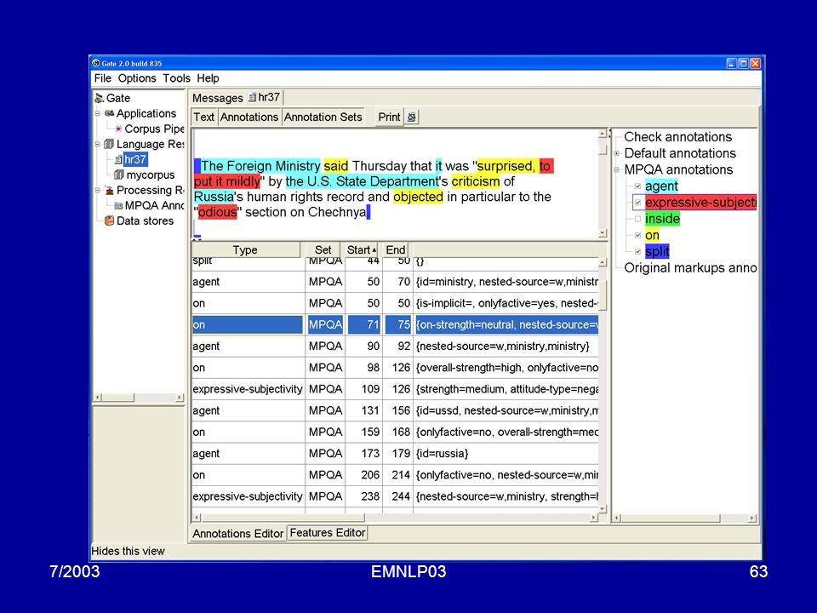This screenshot has height=613, width=817.
Task: Select the expressive-subjectivity row starting 109
Action: [x=395, y=389]
